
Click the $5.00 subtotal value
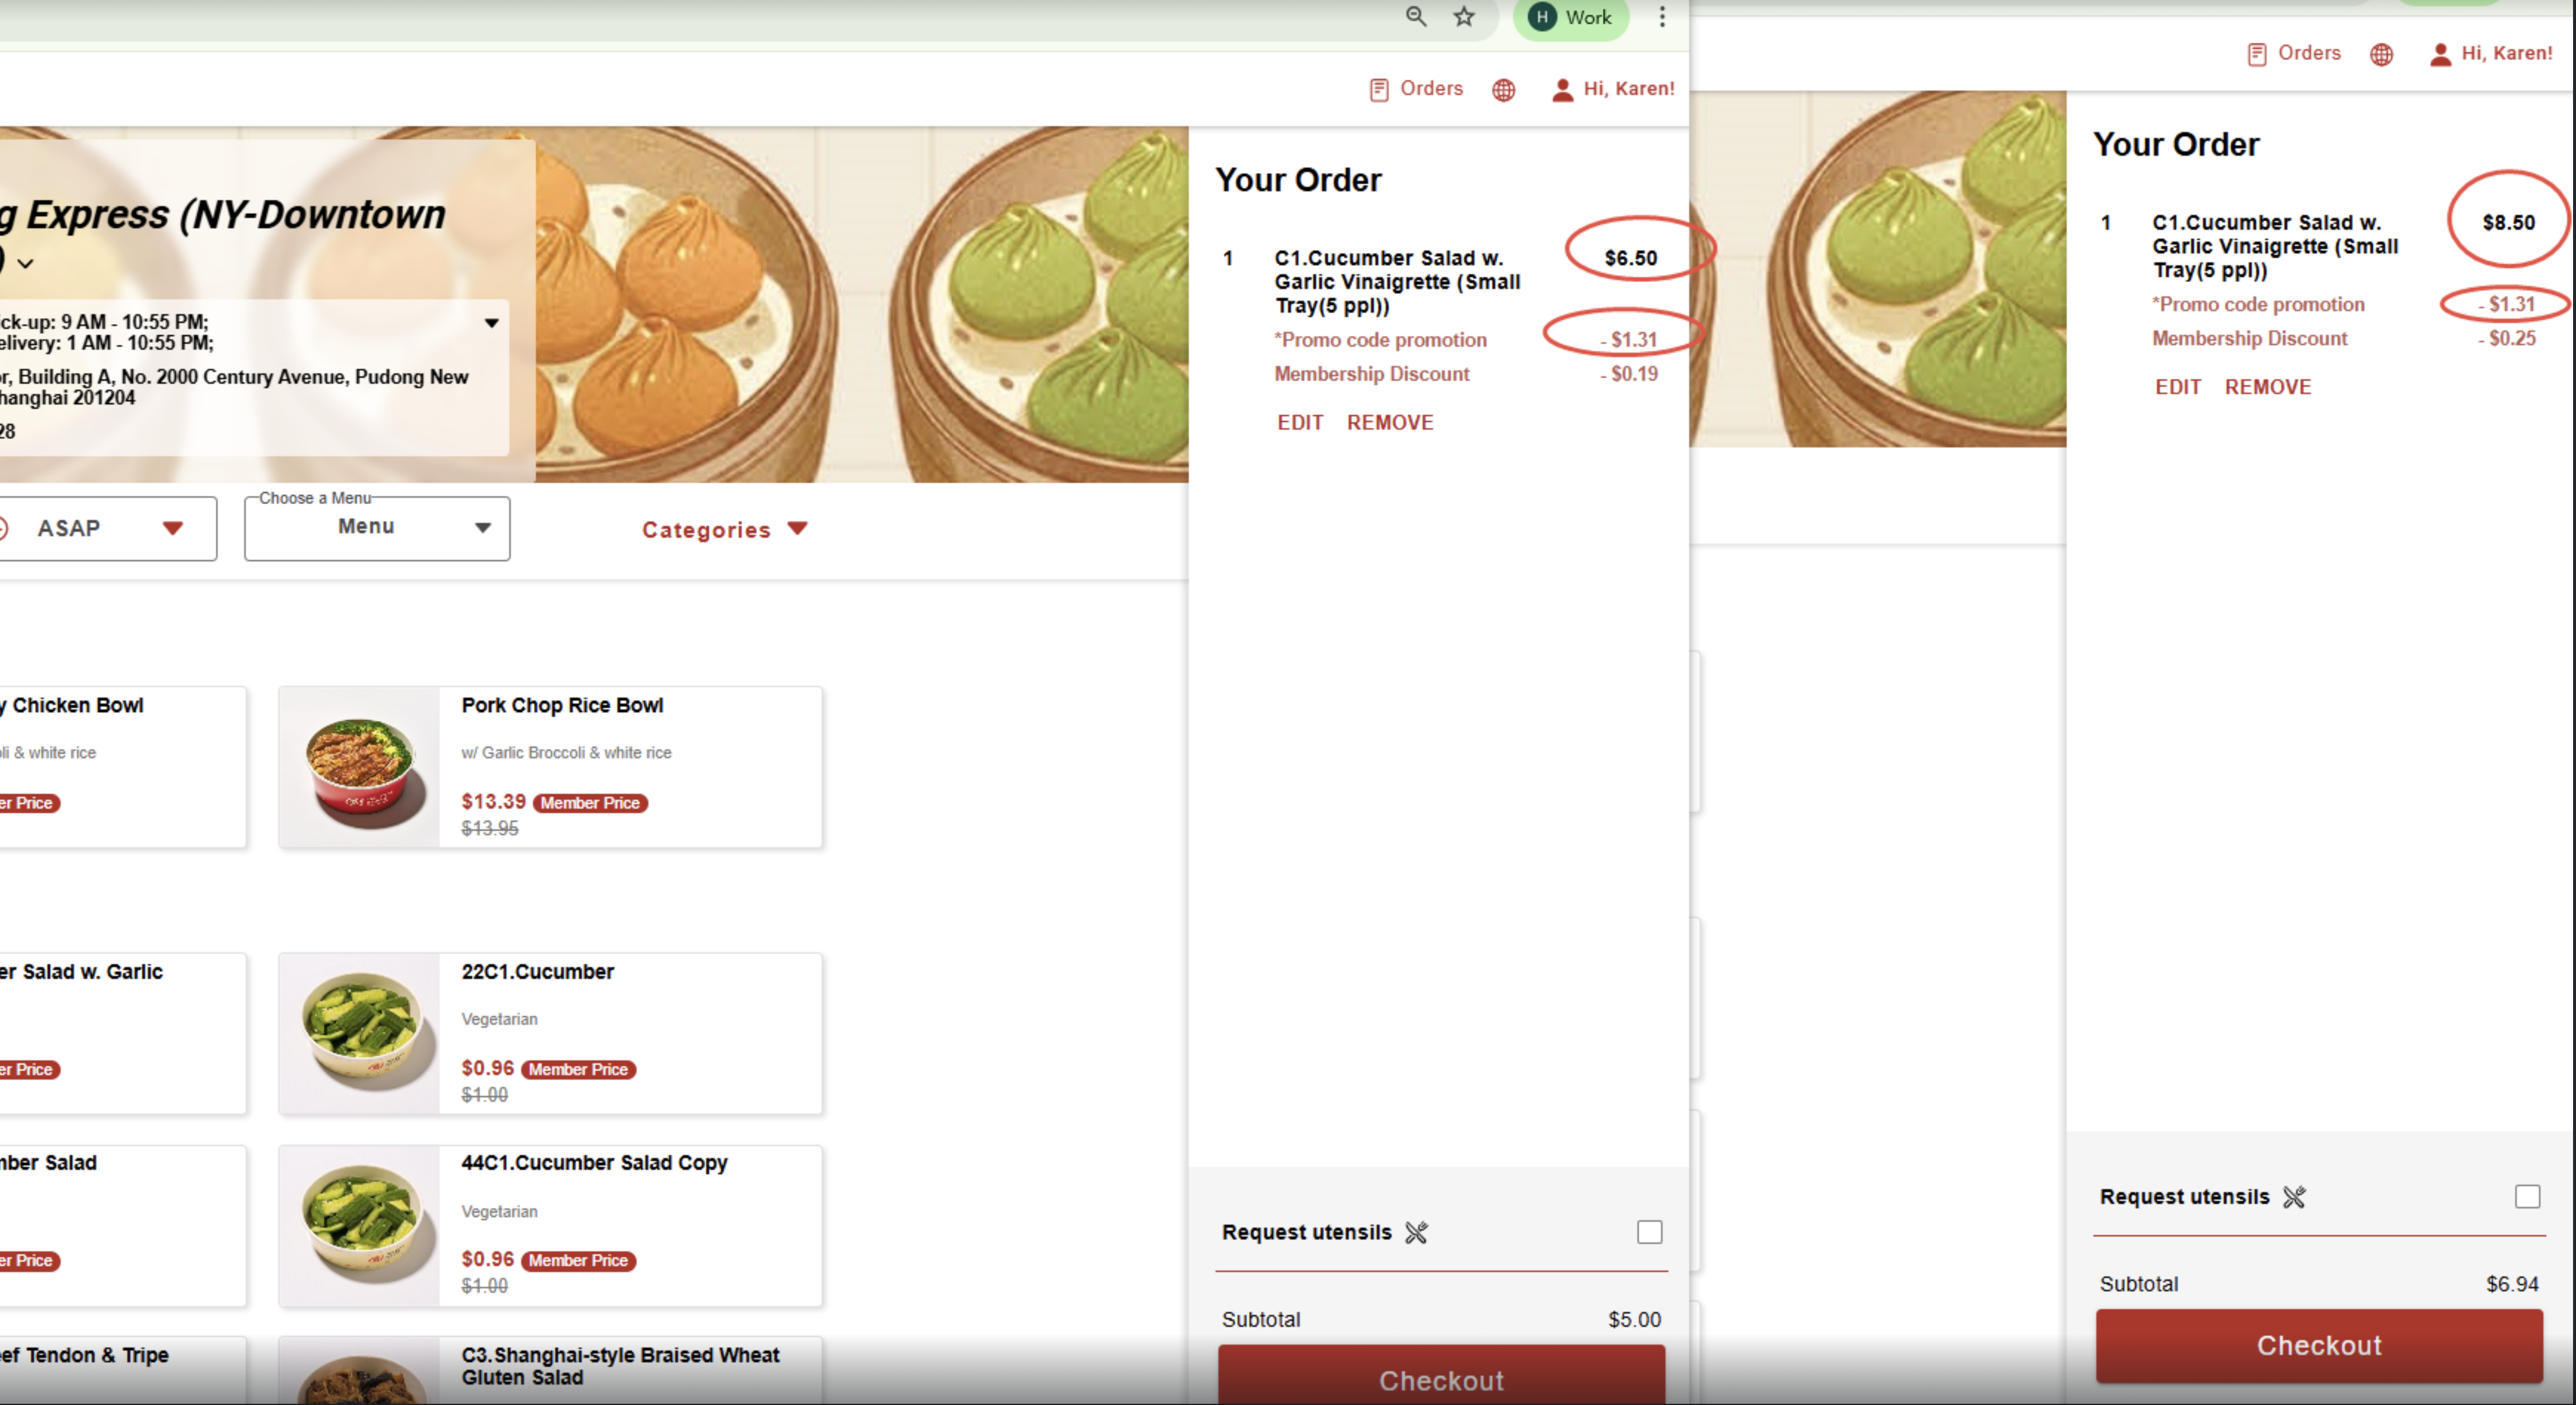(x=1634, y=1320)
